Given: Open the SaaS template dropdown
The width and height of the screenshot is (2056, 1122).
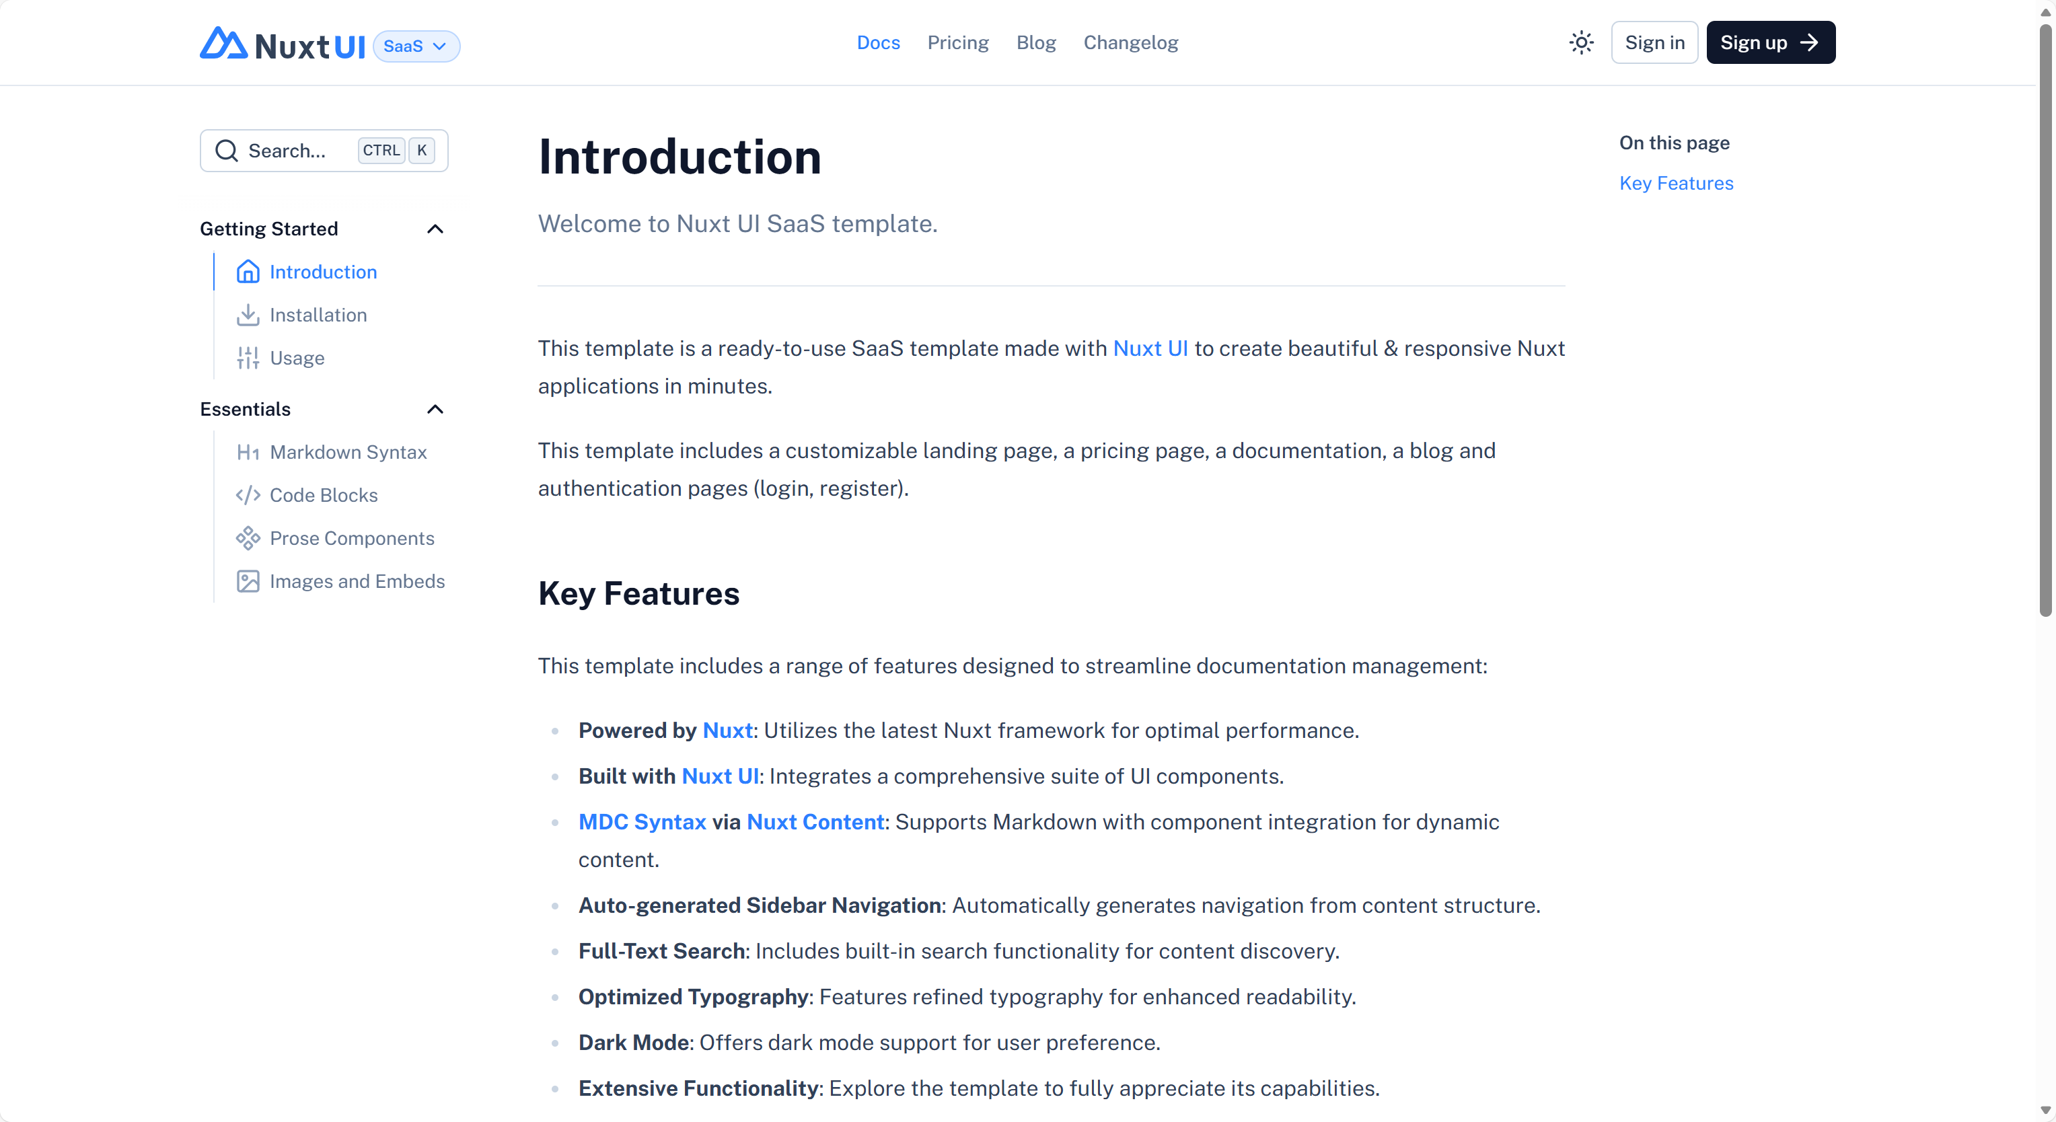Looking at the screenshot, I should click(x=416, y=46).
